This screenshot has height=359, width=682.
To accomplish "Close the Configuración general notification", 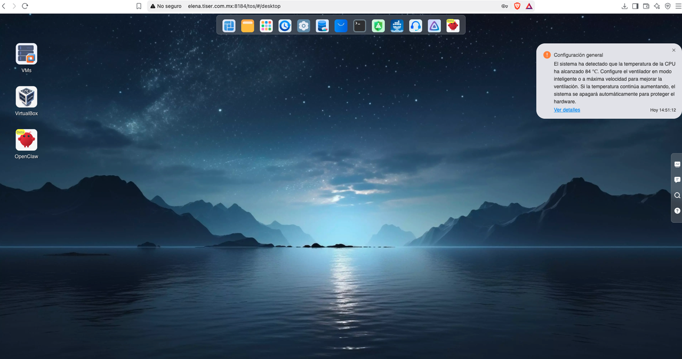I will coord(673,50).
